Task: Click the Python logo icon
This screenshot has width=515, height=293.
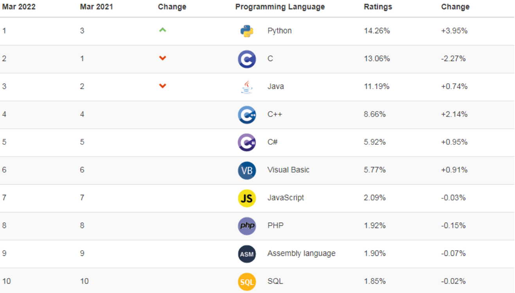Action: [247, 31]
